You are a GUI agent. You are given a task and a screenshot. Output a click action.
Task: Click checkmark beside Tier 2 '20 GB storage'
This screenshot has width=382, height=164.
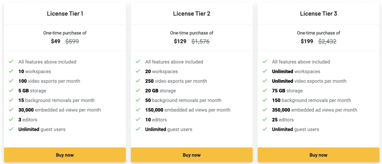[x=138, y=91]
